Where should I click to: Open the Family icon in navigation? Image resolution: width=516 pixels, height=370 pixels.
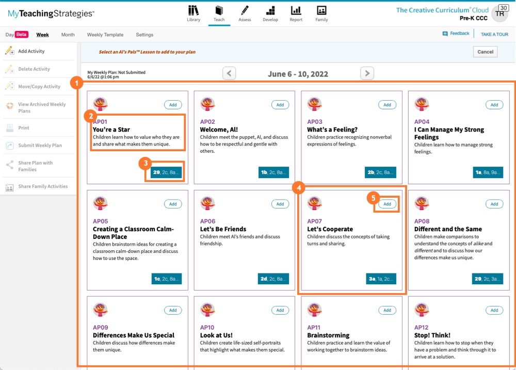(321, 11)
